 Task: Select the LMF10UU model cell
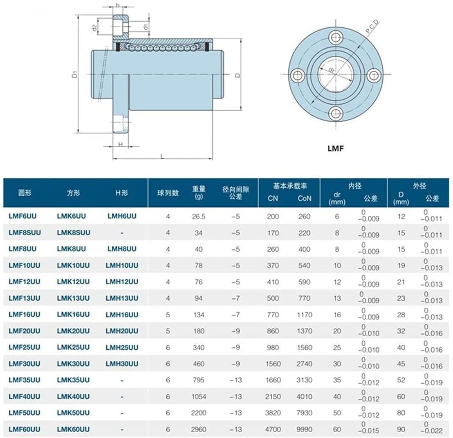(24, 265)
